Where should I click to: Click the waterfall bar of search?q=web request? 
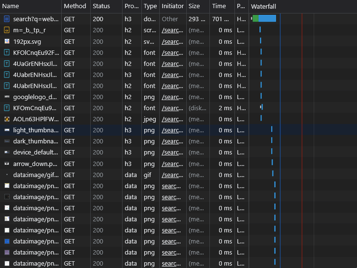[264, 18]
